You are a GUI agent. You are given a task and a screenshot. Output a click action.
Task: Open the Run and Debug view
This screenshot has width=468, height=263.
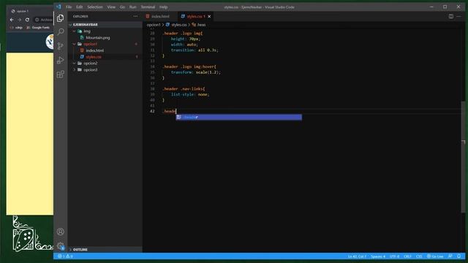(x=60, y=60)
